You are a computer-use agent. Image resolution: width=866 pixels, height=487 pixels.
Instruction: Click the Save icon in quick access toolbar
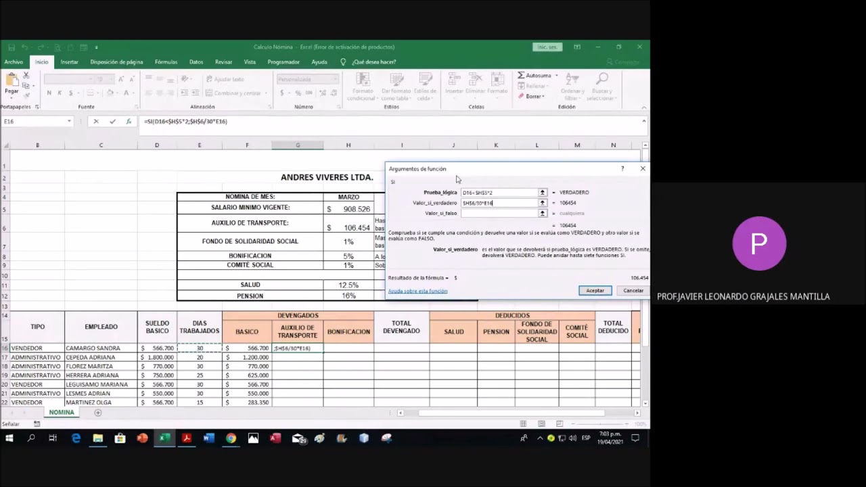tap(12, 47)
